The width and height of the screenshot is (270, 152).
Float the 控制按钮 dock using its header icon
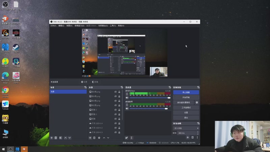click(198, 87)
